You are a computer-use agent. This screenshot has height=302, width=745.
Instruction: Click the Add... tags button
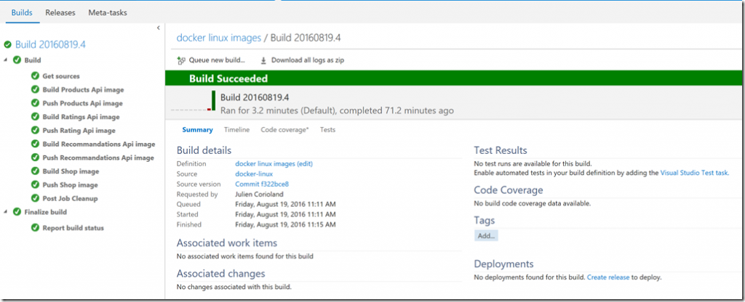[x=486, y=236]
